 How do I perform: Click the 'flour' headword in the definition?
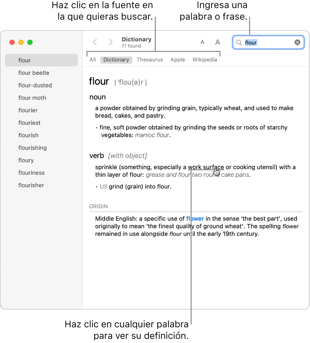point(99,81)
